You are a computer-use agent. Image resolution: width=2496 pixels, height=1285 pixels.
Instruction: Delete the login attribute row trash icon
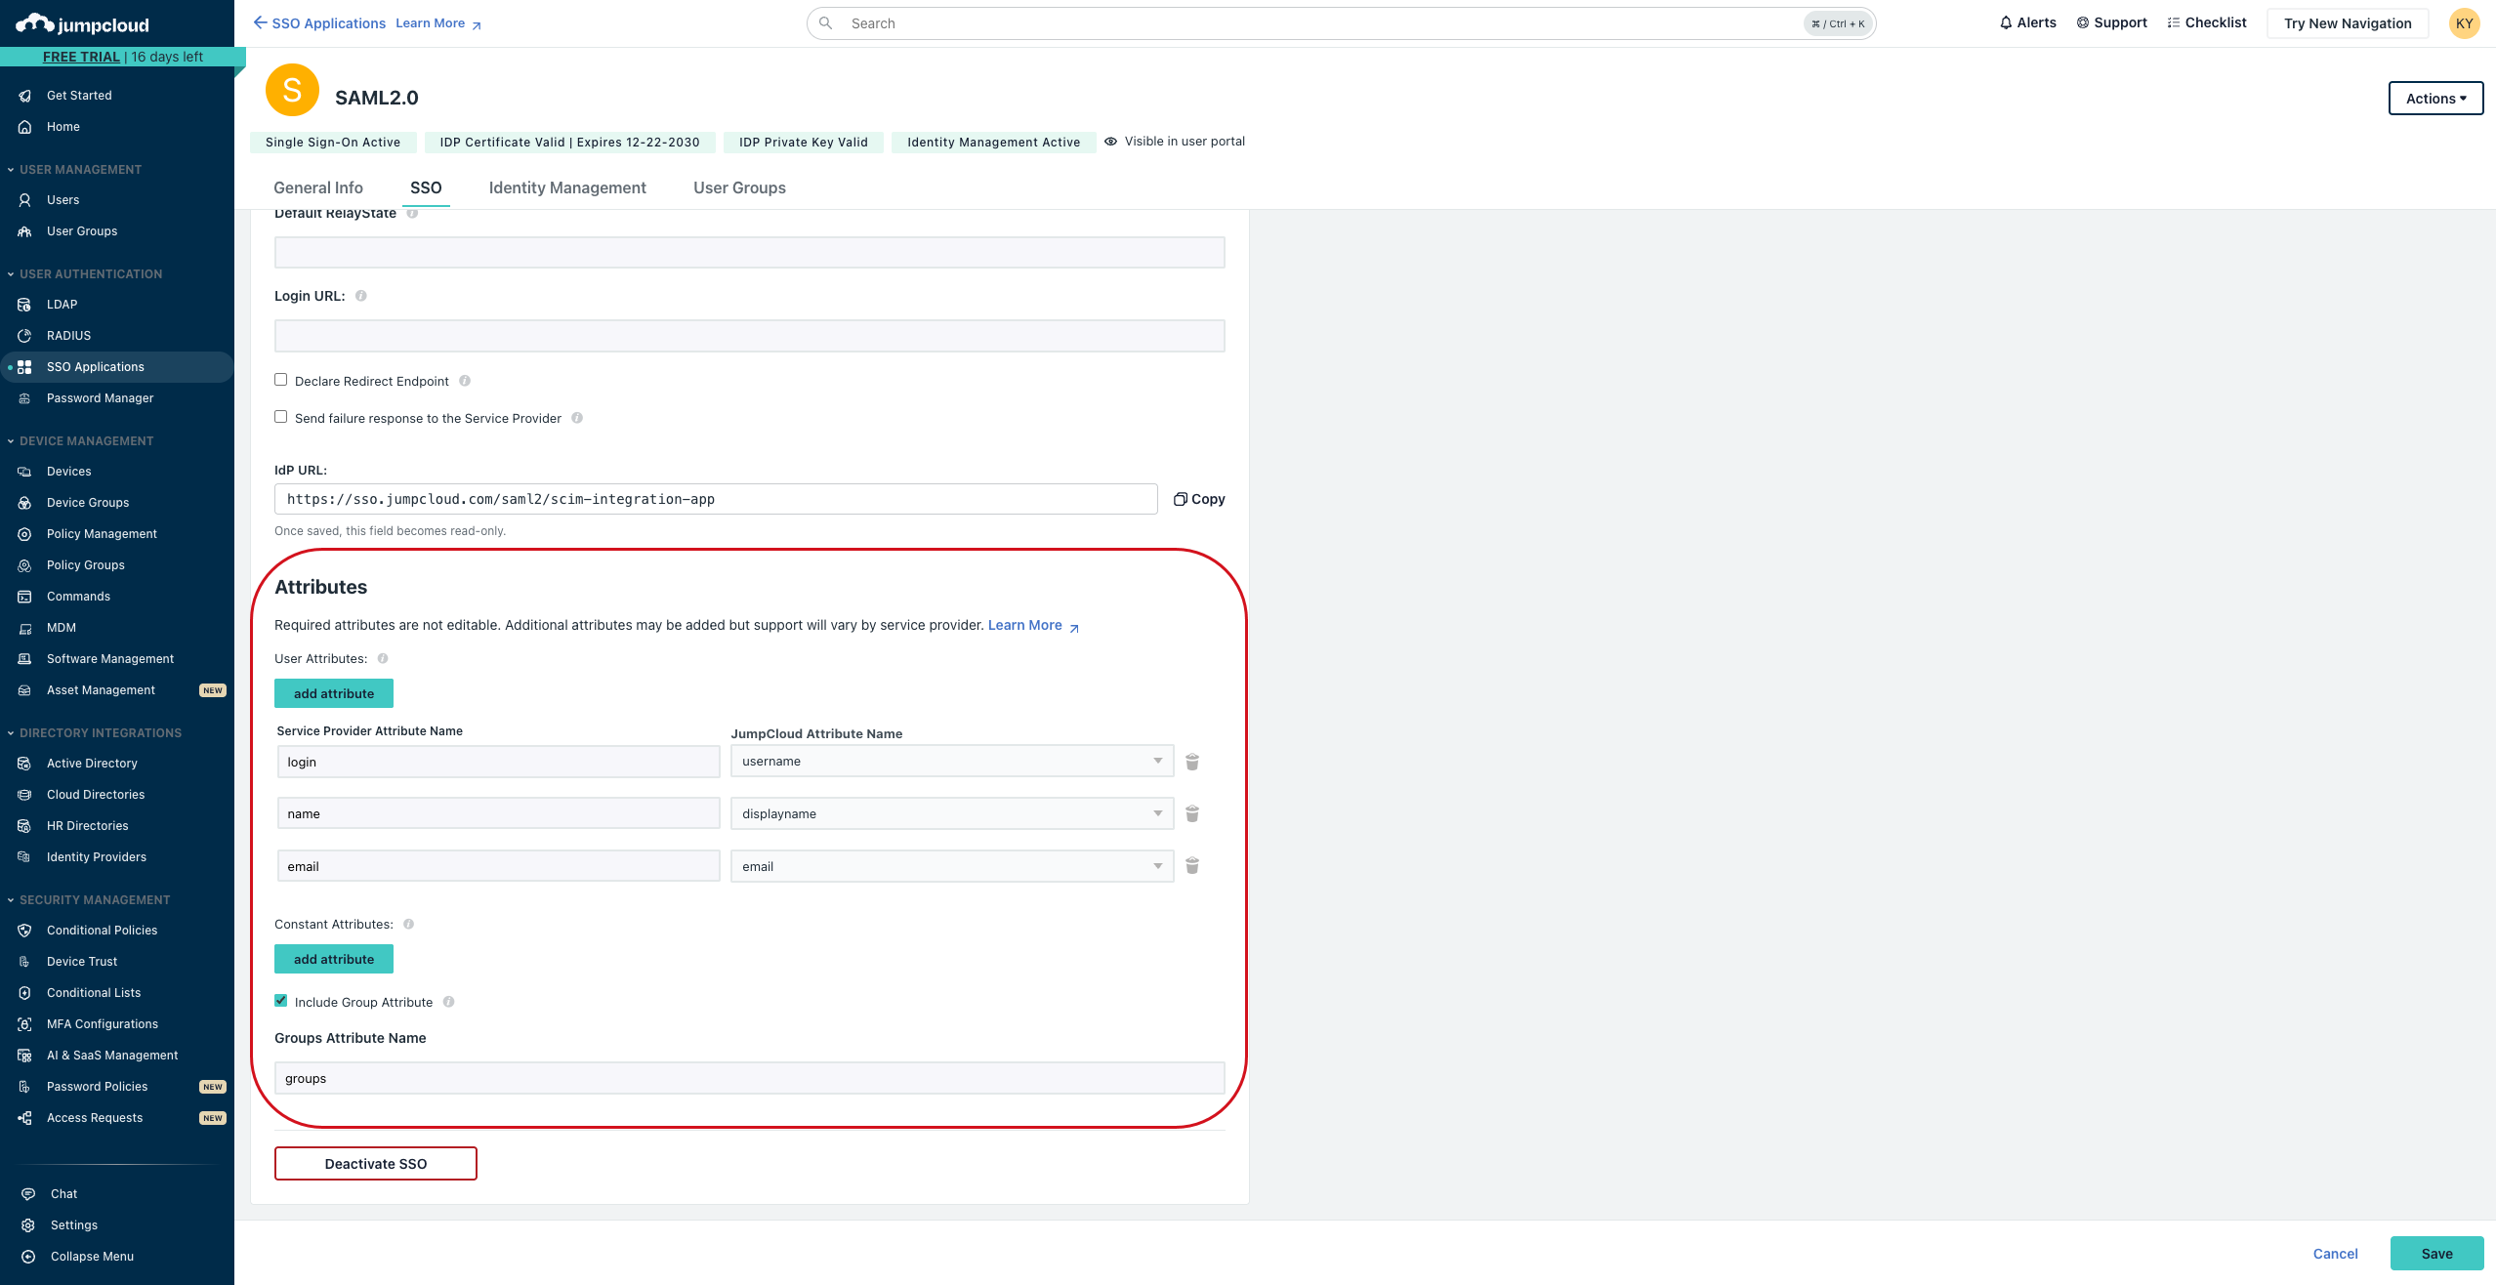pyautogui.click(x=1192, y=762)
